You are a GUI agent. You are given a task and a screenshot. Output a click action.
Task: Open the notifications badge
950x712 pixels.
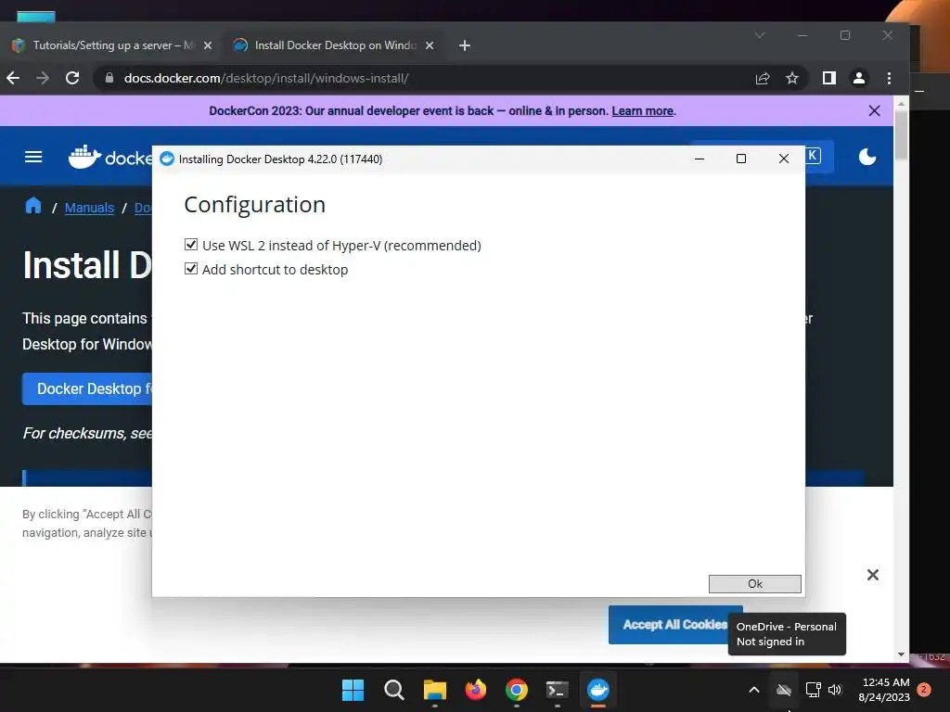tap(924, 690)
